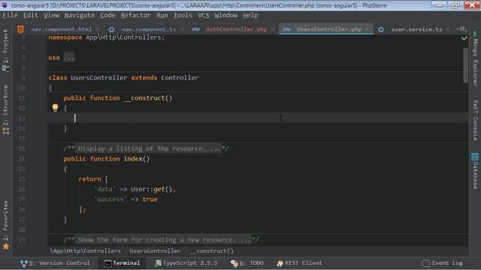Close the UsersController.php tab
The height and width of the screenshot is (270, 481).
tap(368, 29)
